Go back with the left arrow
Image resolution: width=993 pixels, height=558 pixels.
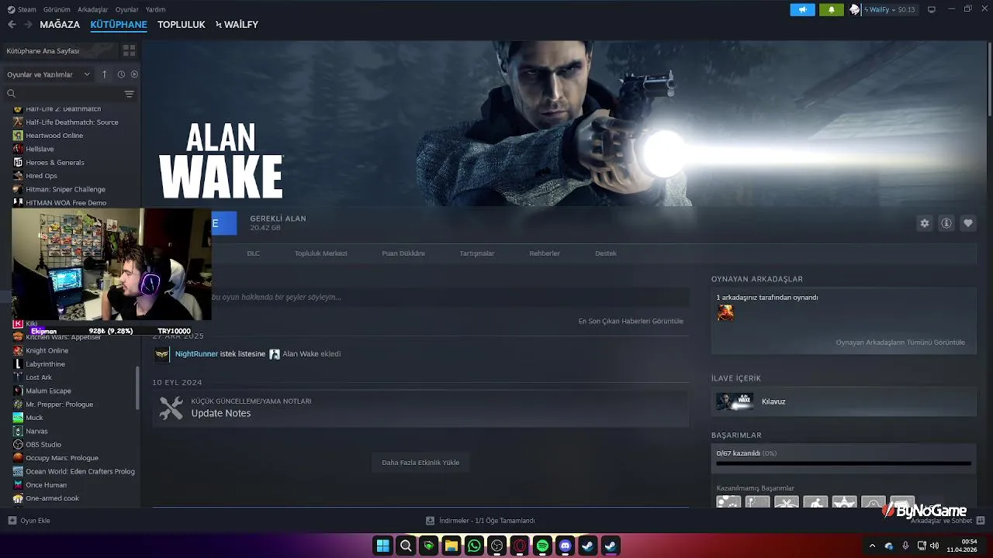12,25
